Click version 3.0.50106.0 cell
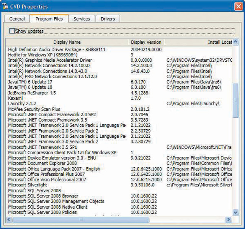 (142, 185)
